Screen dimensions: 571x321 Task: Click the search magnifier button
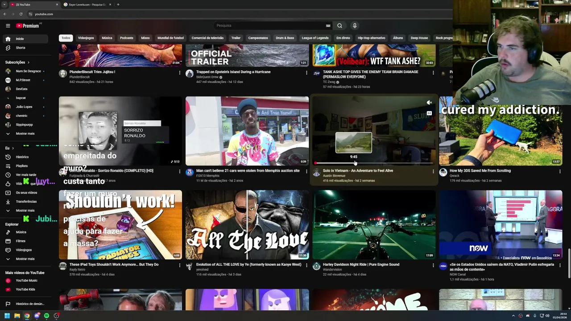coord(339,25)
